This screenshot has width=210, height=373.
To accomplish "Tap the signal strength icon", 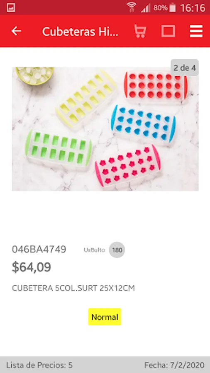I will (146, 8).
